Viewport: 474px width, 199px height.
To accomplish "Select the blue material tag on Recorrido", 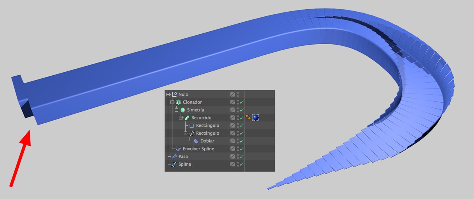I will click(x=256, y=118).
